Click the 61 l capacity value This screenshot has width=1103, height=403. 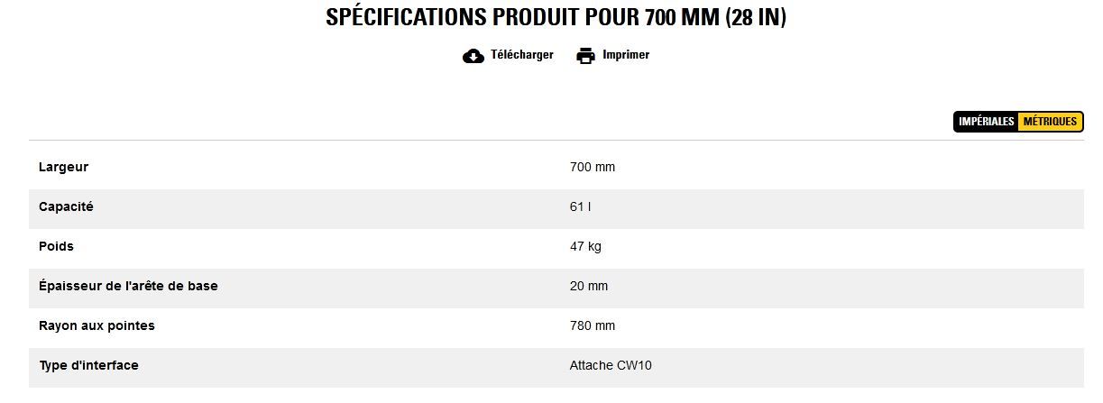click(580, 206)
